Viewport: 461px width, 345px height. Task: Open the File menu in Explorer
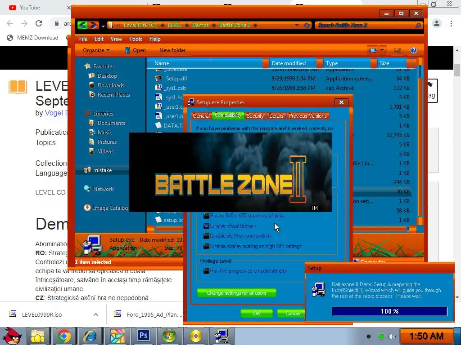click(83, 39)
